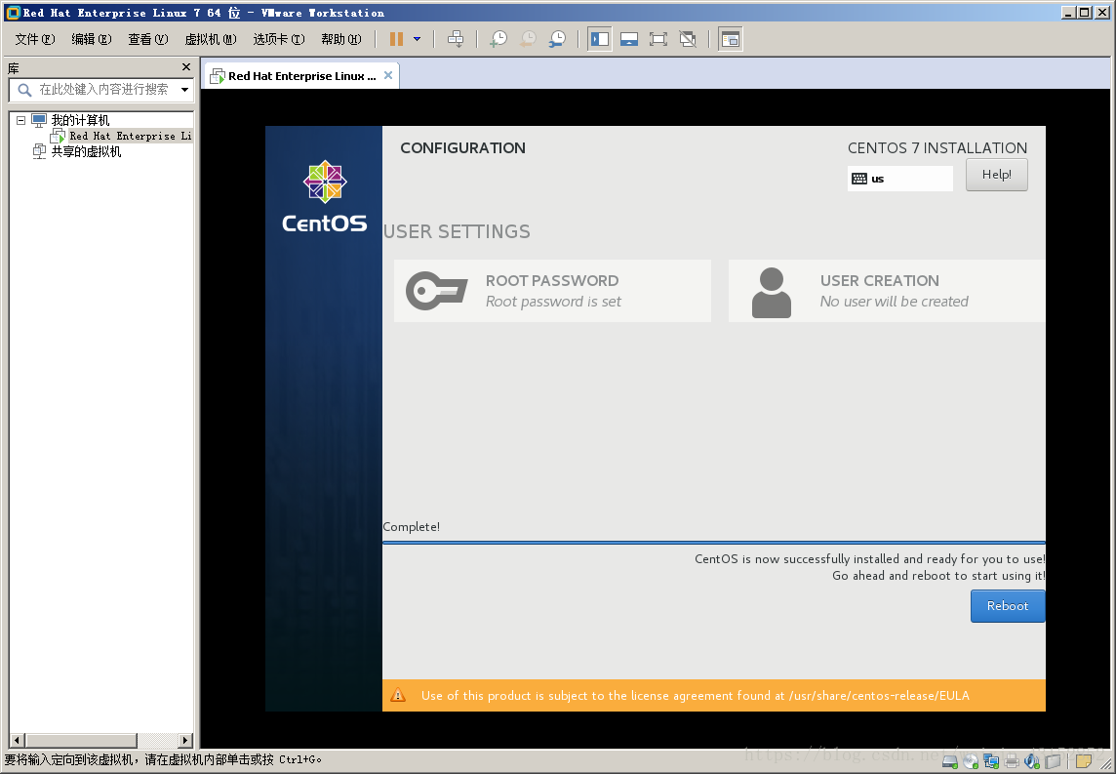The width and height of the screenshot is (1116, 774).
Task: Click the us keyboard layout indicator
Action: (x=899, y=179)
